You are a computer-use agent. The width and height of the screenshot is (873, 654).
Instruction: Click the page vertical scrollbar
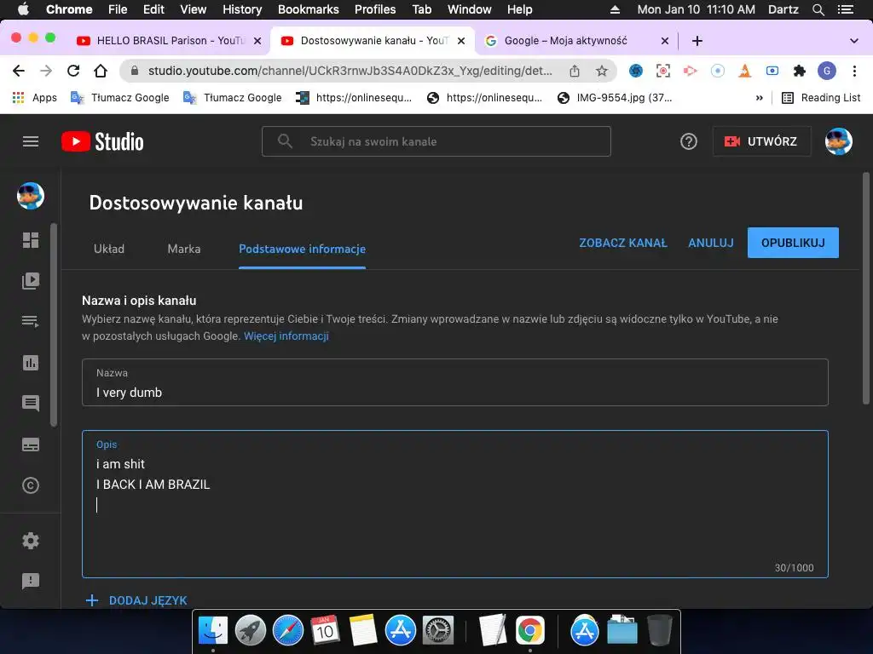[x=866, y=290]
